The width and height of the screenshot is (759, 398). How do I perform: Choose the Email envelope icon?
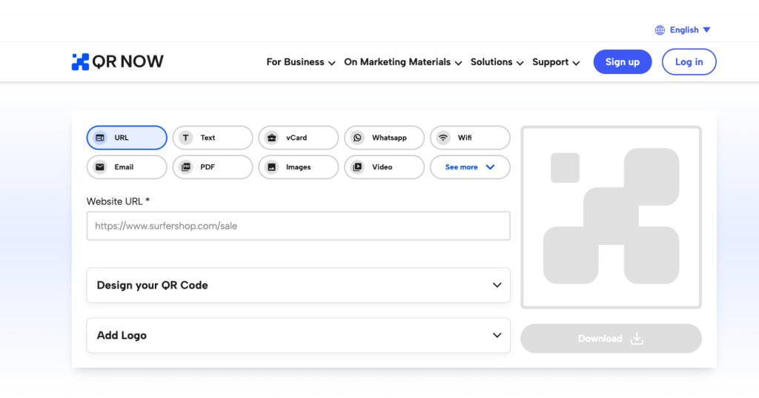coord(100,167)
